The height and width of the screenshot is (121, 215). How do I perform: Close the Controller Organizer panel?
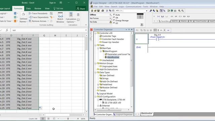132,30
